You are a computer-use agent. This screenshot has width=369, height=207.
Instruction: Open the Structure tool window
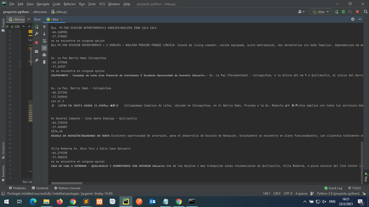coord(3,150)
